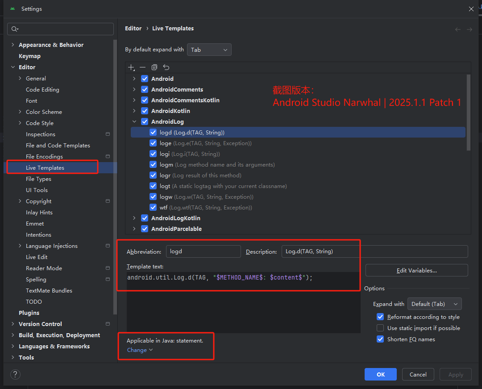
Task: Focus the Abbreviation field containing logd
Action: coord(203,251)
